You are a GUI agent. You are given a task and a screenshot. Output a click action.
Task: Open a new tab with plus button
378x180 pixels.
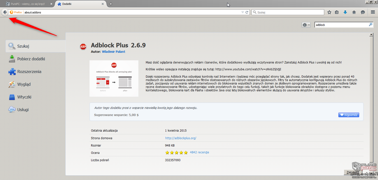[x=111, y=4]
